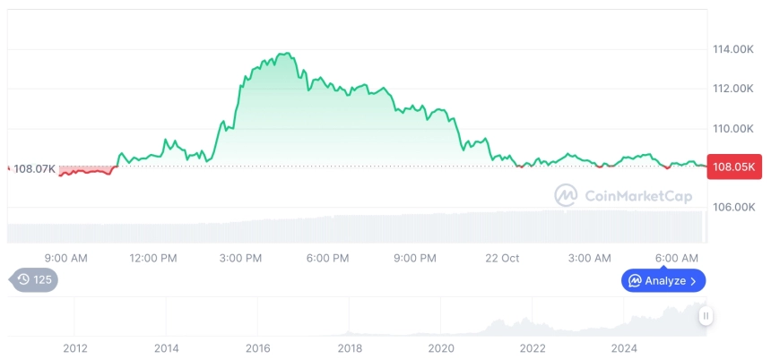This screenshot has width=771, height=359.
Task: Click the clock history icon beside 125
Action: [x=23, y=280]
